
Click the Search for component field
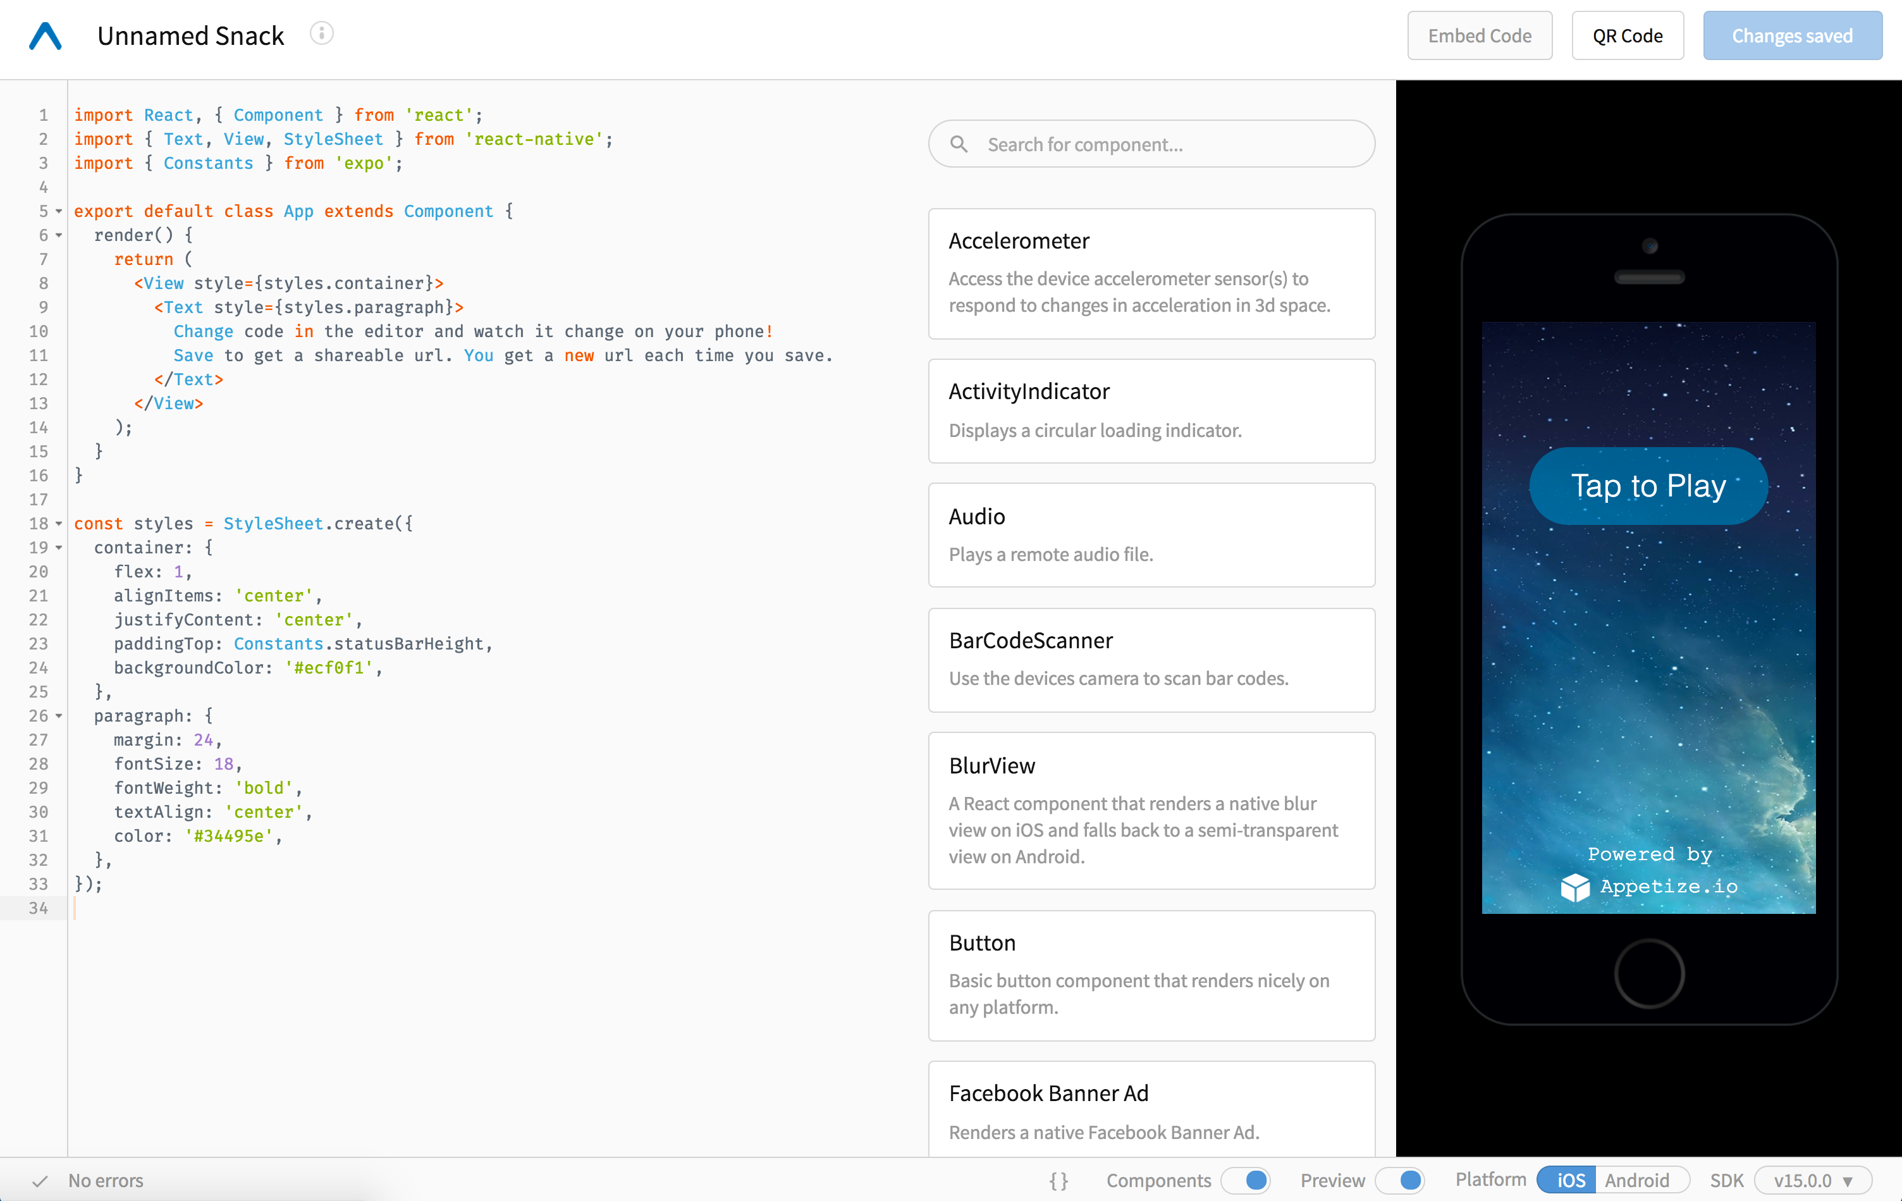[1169, 144]
